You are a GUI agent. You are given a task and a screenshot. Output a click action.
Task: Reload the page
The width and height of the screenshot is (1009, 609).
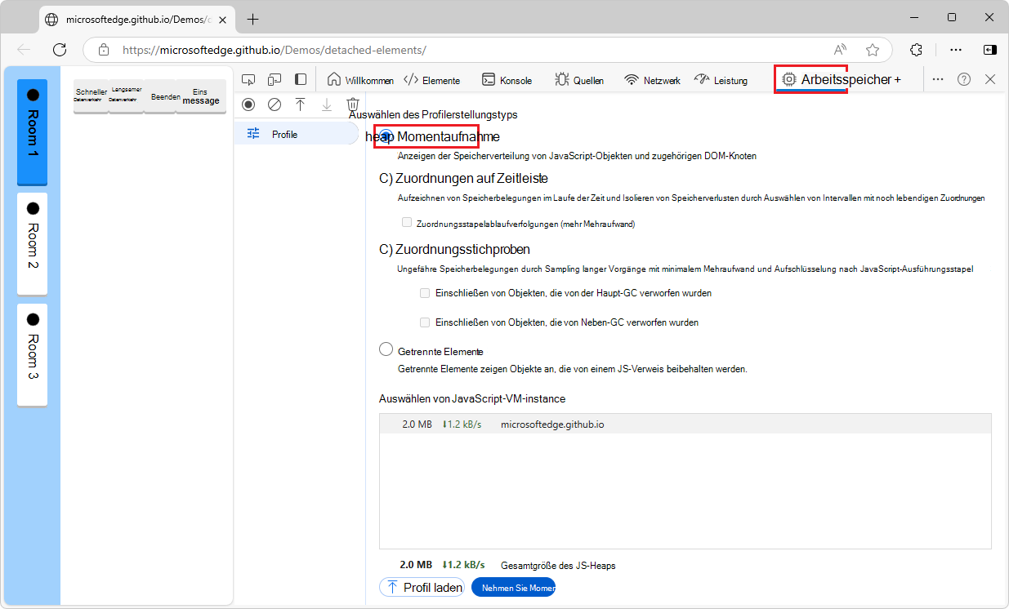[x=59, y=50]
